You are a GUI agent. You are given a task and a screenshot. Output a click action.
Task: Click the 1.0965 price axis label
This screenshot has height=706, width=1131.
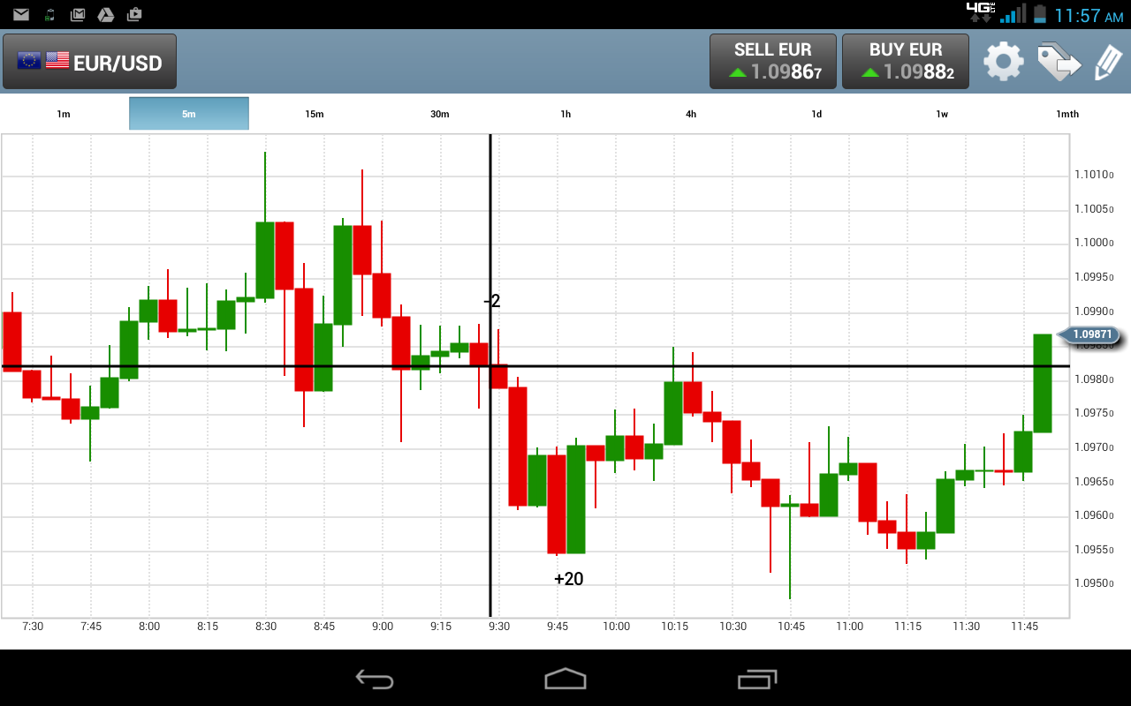1094,482
